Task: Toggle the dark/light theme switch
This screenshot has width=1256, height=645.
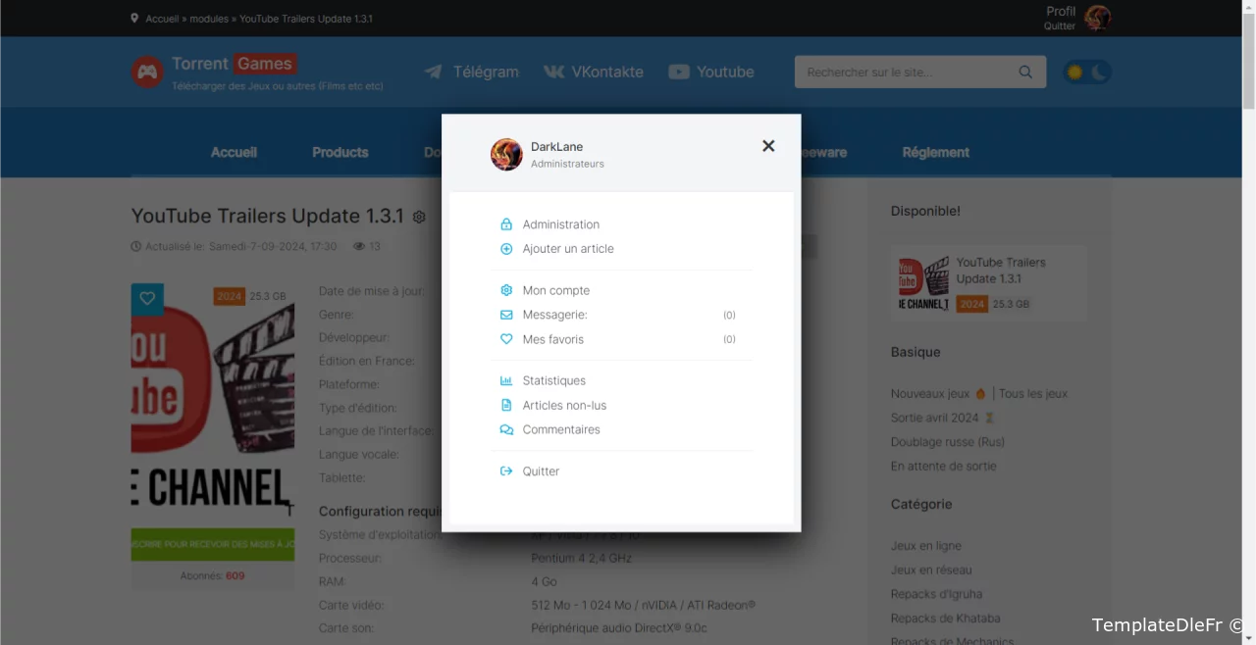Action: coord(1087,72)
